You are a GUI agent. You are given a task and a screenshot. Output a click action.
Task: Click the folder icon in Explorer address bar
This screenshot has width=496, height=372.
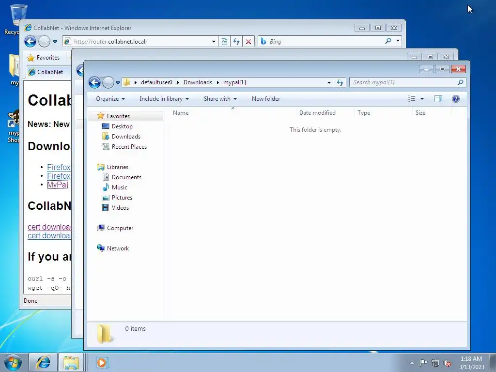coord(126,82)
